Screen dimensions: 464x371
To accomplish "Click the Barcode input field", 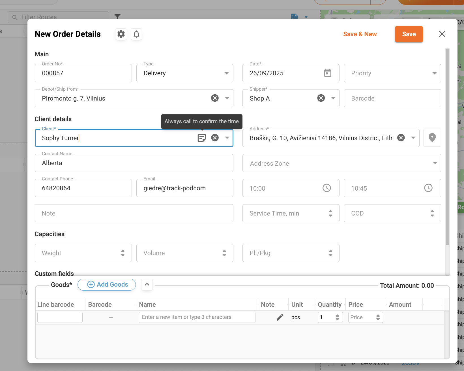I will tap(392, 98).
